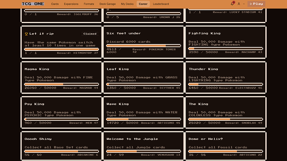Click the Claimed badge on Let it rip
The width and height of the screenshot is (287, 161).
click(90, 34)
